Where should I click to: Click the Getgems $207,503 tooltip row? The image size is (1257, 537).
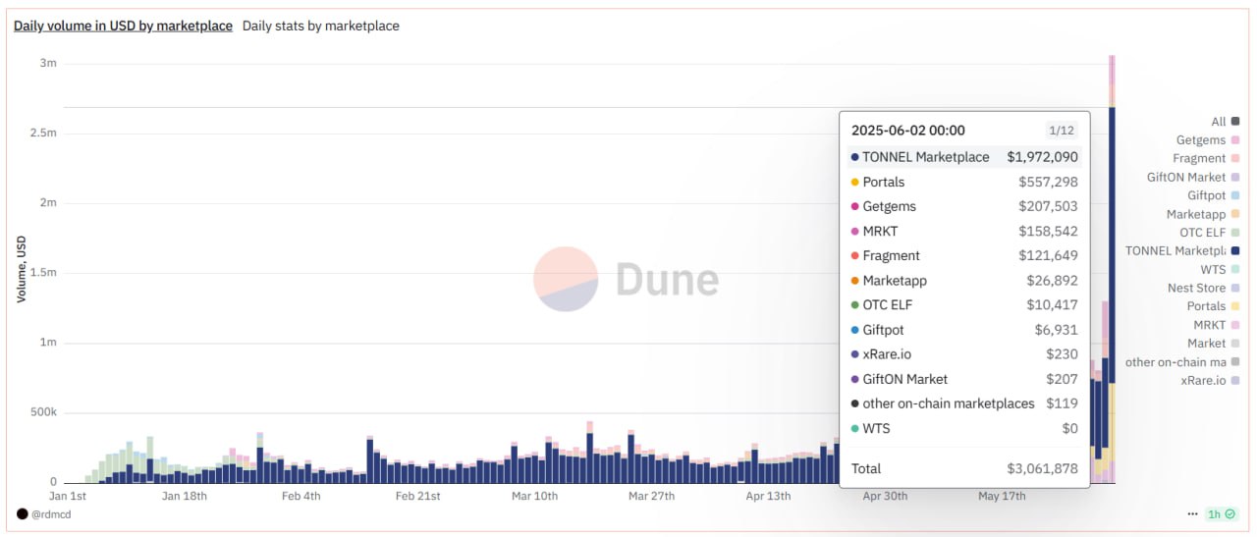pos(964,206)
